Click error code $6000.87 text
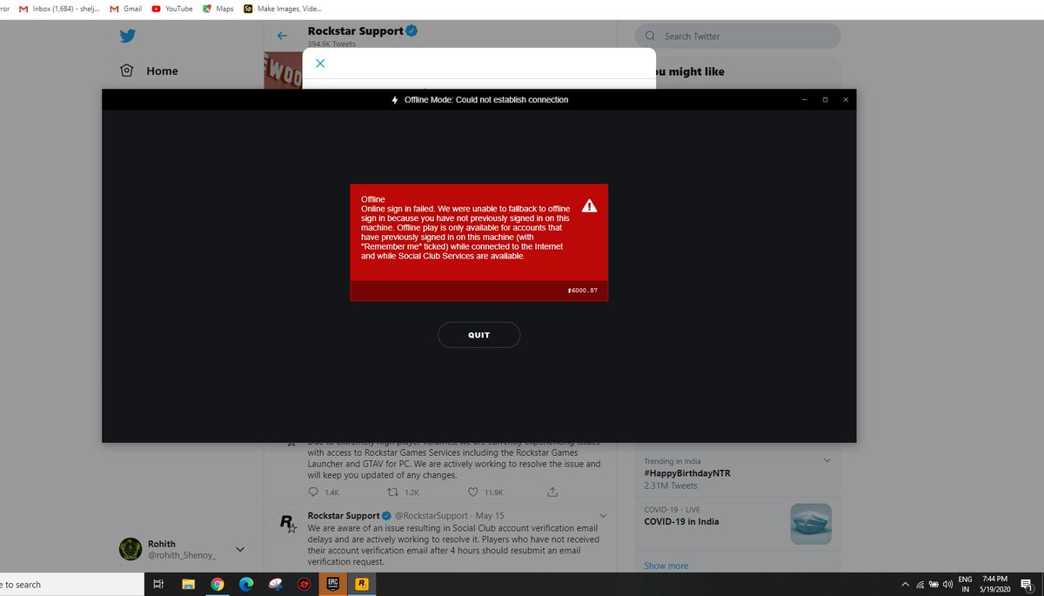Screen dimensions: 1044x596 (582, 291)
